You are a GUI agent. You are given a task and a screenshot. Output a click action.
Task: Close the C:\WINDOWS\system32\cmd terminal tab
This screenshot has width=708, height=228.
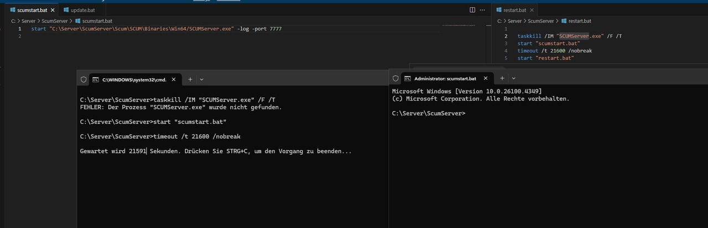[174, 79]
